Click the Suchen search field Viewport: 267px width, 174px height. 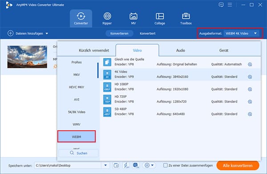click(78, 153)
